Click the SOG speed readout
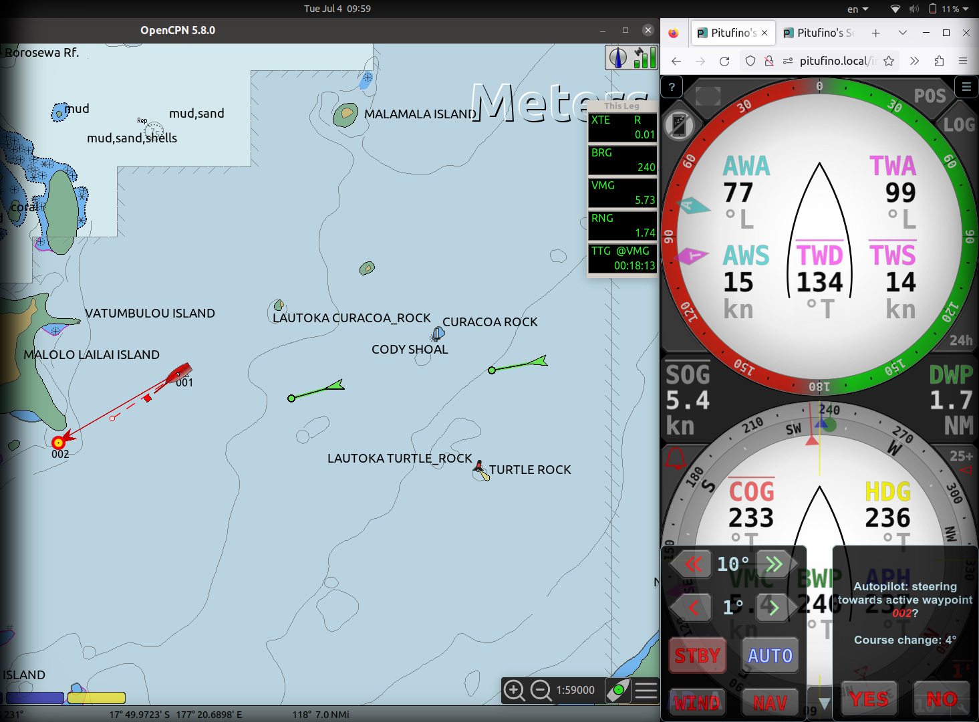The height and width of the screenshot is (722, 979). pos(688,400)
